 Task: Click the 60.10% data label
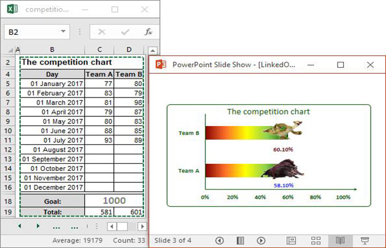[x=283, y=149]
